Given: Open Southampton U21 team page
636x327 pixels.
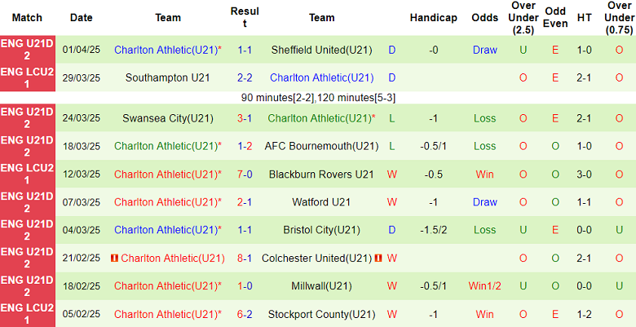Looking at the screenshot, I should pyautogui.click(x=168, y=78).
